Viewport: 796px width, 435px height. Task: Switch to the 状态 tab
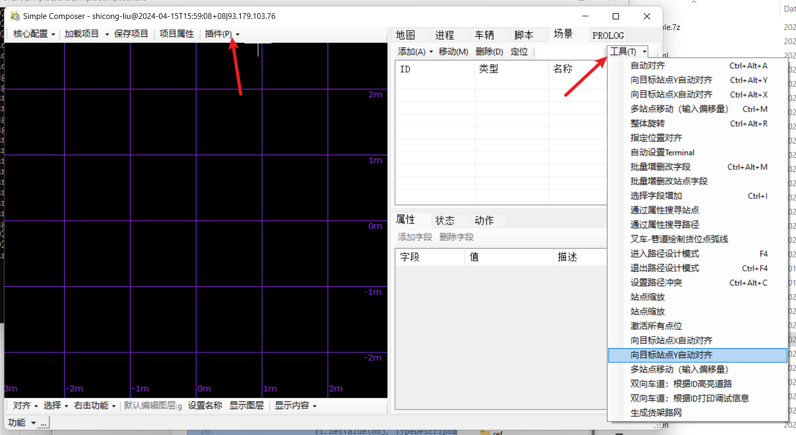[445, 220]
